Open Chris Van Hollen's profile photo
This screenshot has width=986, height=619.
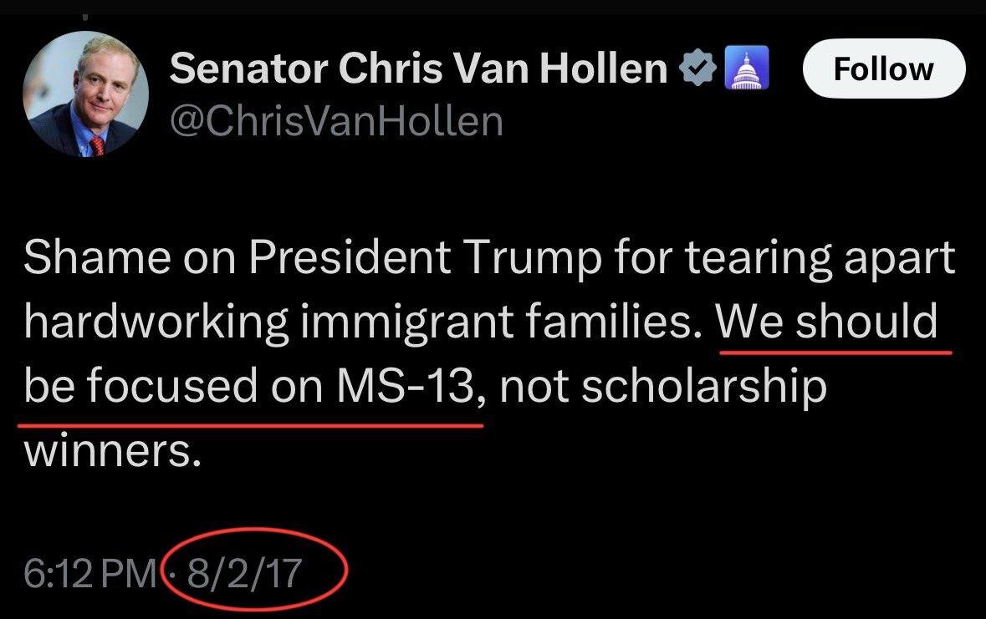[85, 94]
